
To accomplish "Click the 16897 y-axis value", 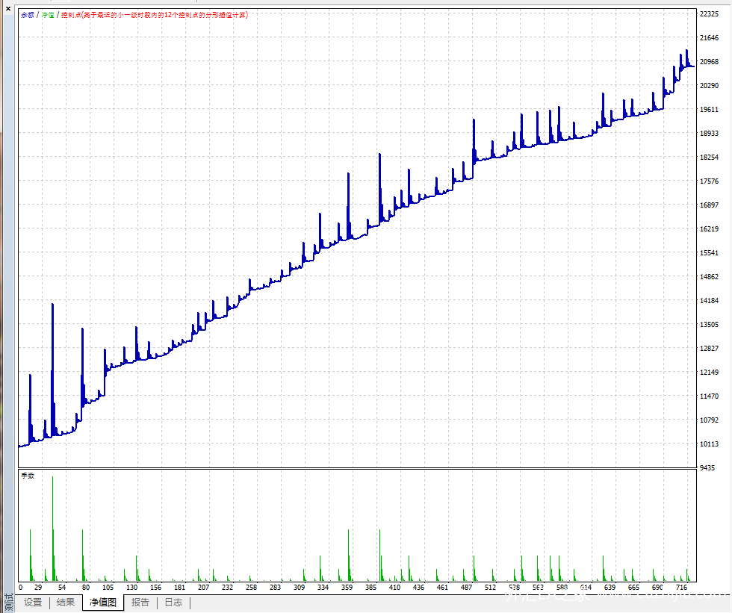I will click(x=709, y=205).
